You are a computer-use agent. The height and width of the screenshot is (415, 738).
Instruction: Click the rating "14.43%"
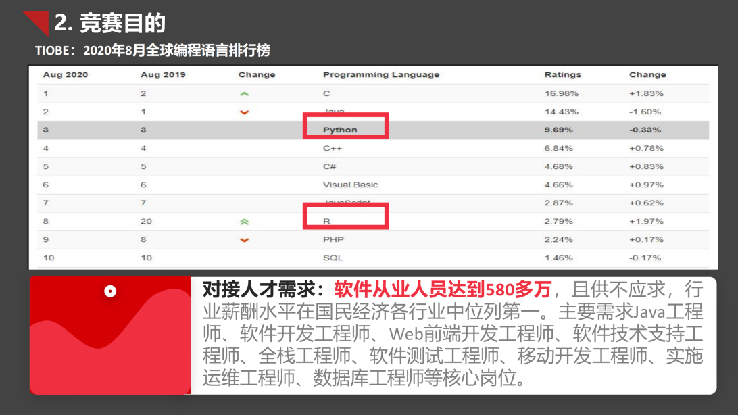[x=562, y=112]
